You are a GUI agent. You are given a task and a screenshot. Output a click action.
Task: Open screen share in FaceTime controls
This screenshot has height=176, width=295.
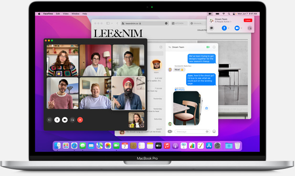[x=73, y=120]
